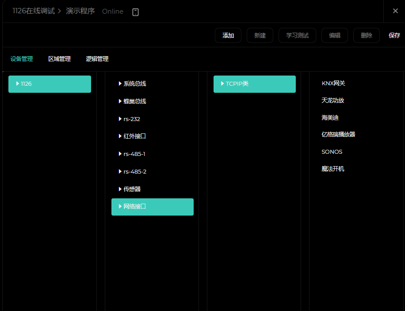Viewport: 405px width, 311px height.
Task: Open 学习测试
Action: coord(297,35)
